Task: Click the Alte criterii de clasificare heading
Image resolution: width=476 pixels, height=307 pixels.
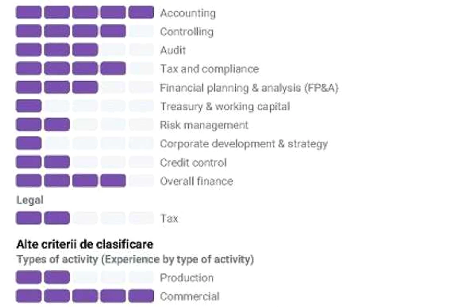Action: point(85,244)
